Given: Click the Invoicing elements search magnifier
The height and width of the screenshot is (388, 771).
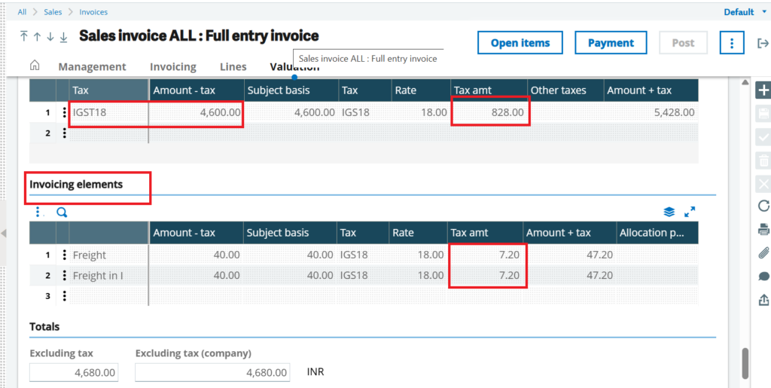Looking at the screenshot, I should (62, 212).
